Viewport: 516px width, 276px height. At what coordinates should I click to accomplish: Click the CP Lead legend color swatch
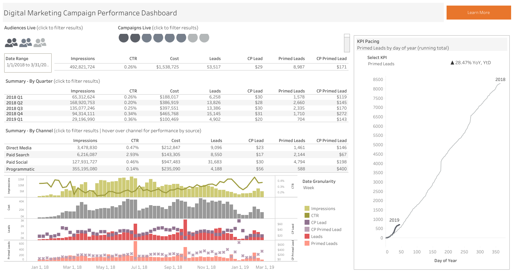coord(307,223)
